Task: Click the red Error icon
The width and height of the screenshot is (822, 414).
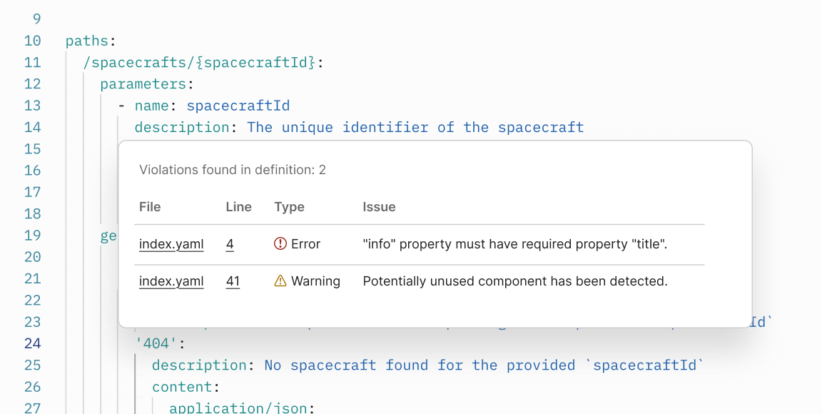Action: click(280, 243)
